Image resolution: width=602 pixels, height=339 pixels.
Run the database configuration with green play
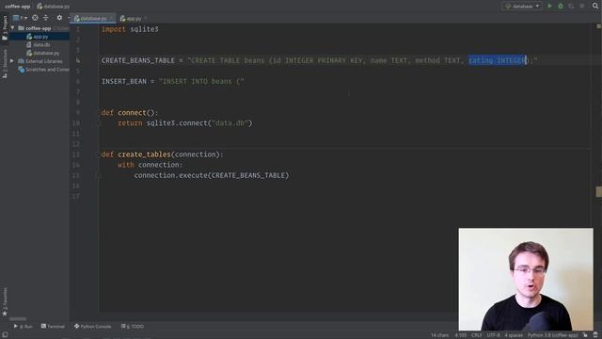(549, 7)
